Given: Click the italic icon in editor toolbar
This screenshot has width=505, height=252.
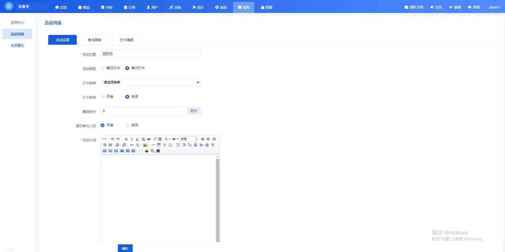Looking at the screenshot, I should point(132,139).
